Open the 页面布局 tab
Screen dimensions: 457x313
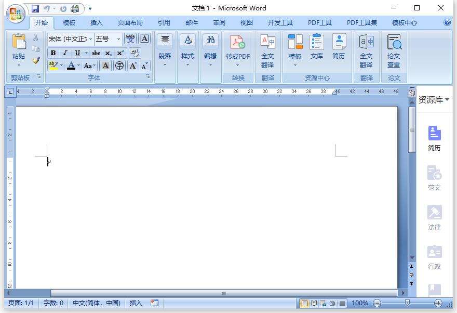pos(130,22)
